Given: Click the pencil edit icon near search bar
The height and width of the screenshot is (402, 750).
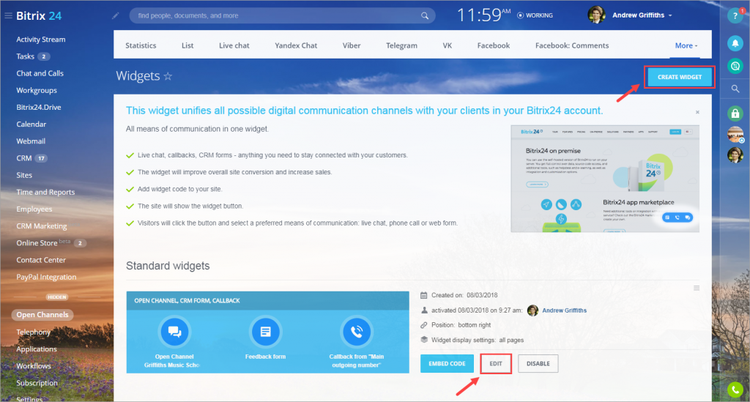Looking at the screenshot, I should tap(115, 16).
